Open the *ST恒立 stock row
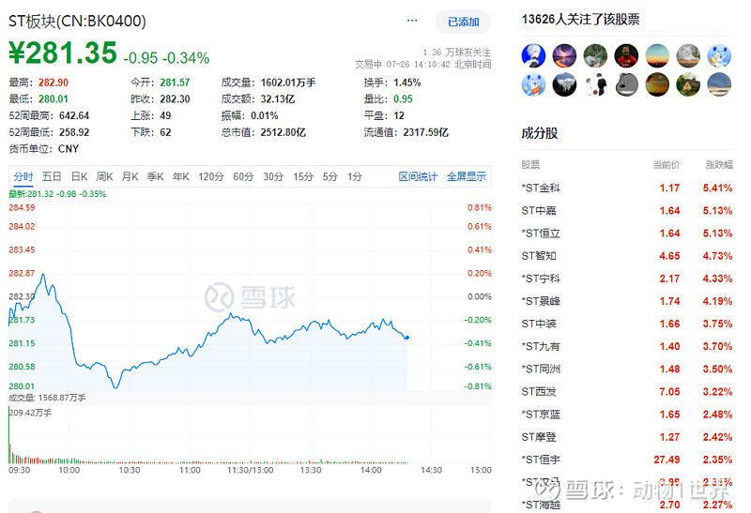 click(627, 234)
